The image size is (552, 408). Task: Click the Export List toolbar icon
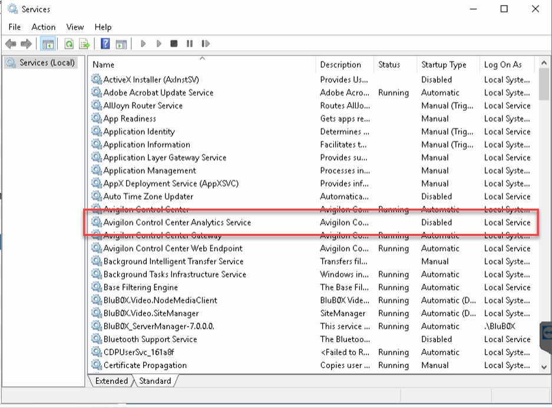[84, 44]
